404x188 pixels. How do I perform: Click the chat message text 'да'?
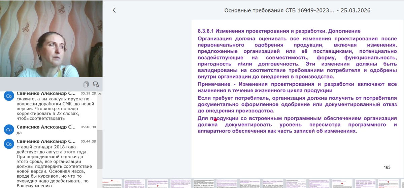tap(19, 133)
